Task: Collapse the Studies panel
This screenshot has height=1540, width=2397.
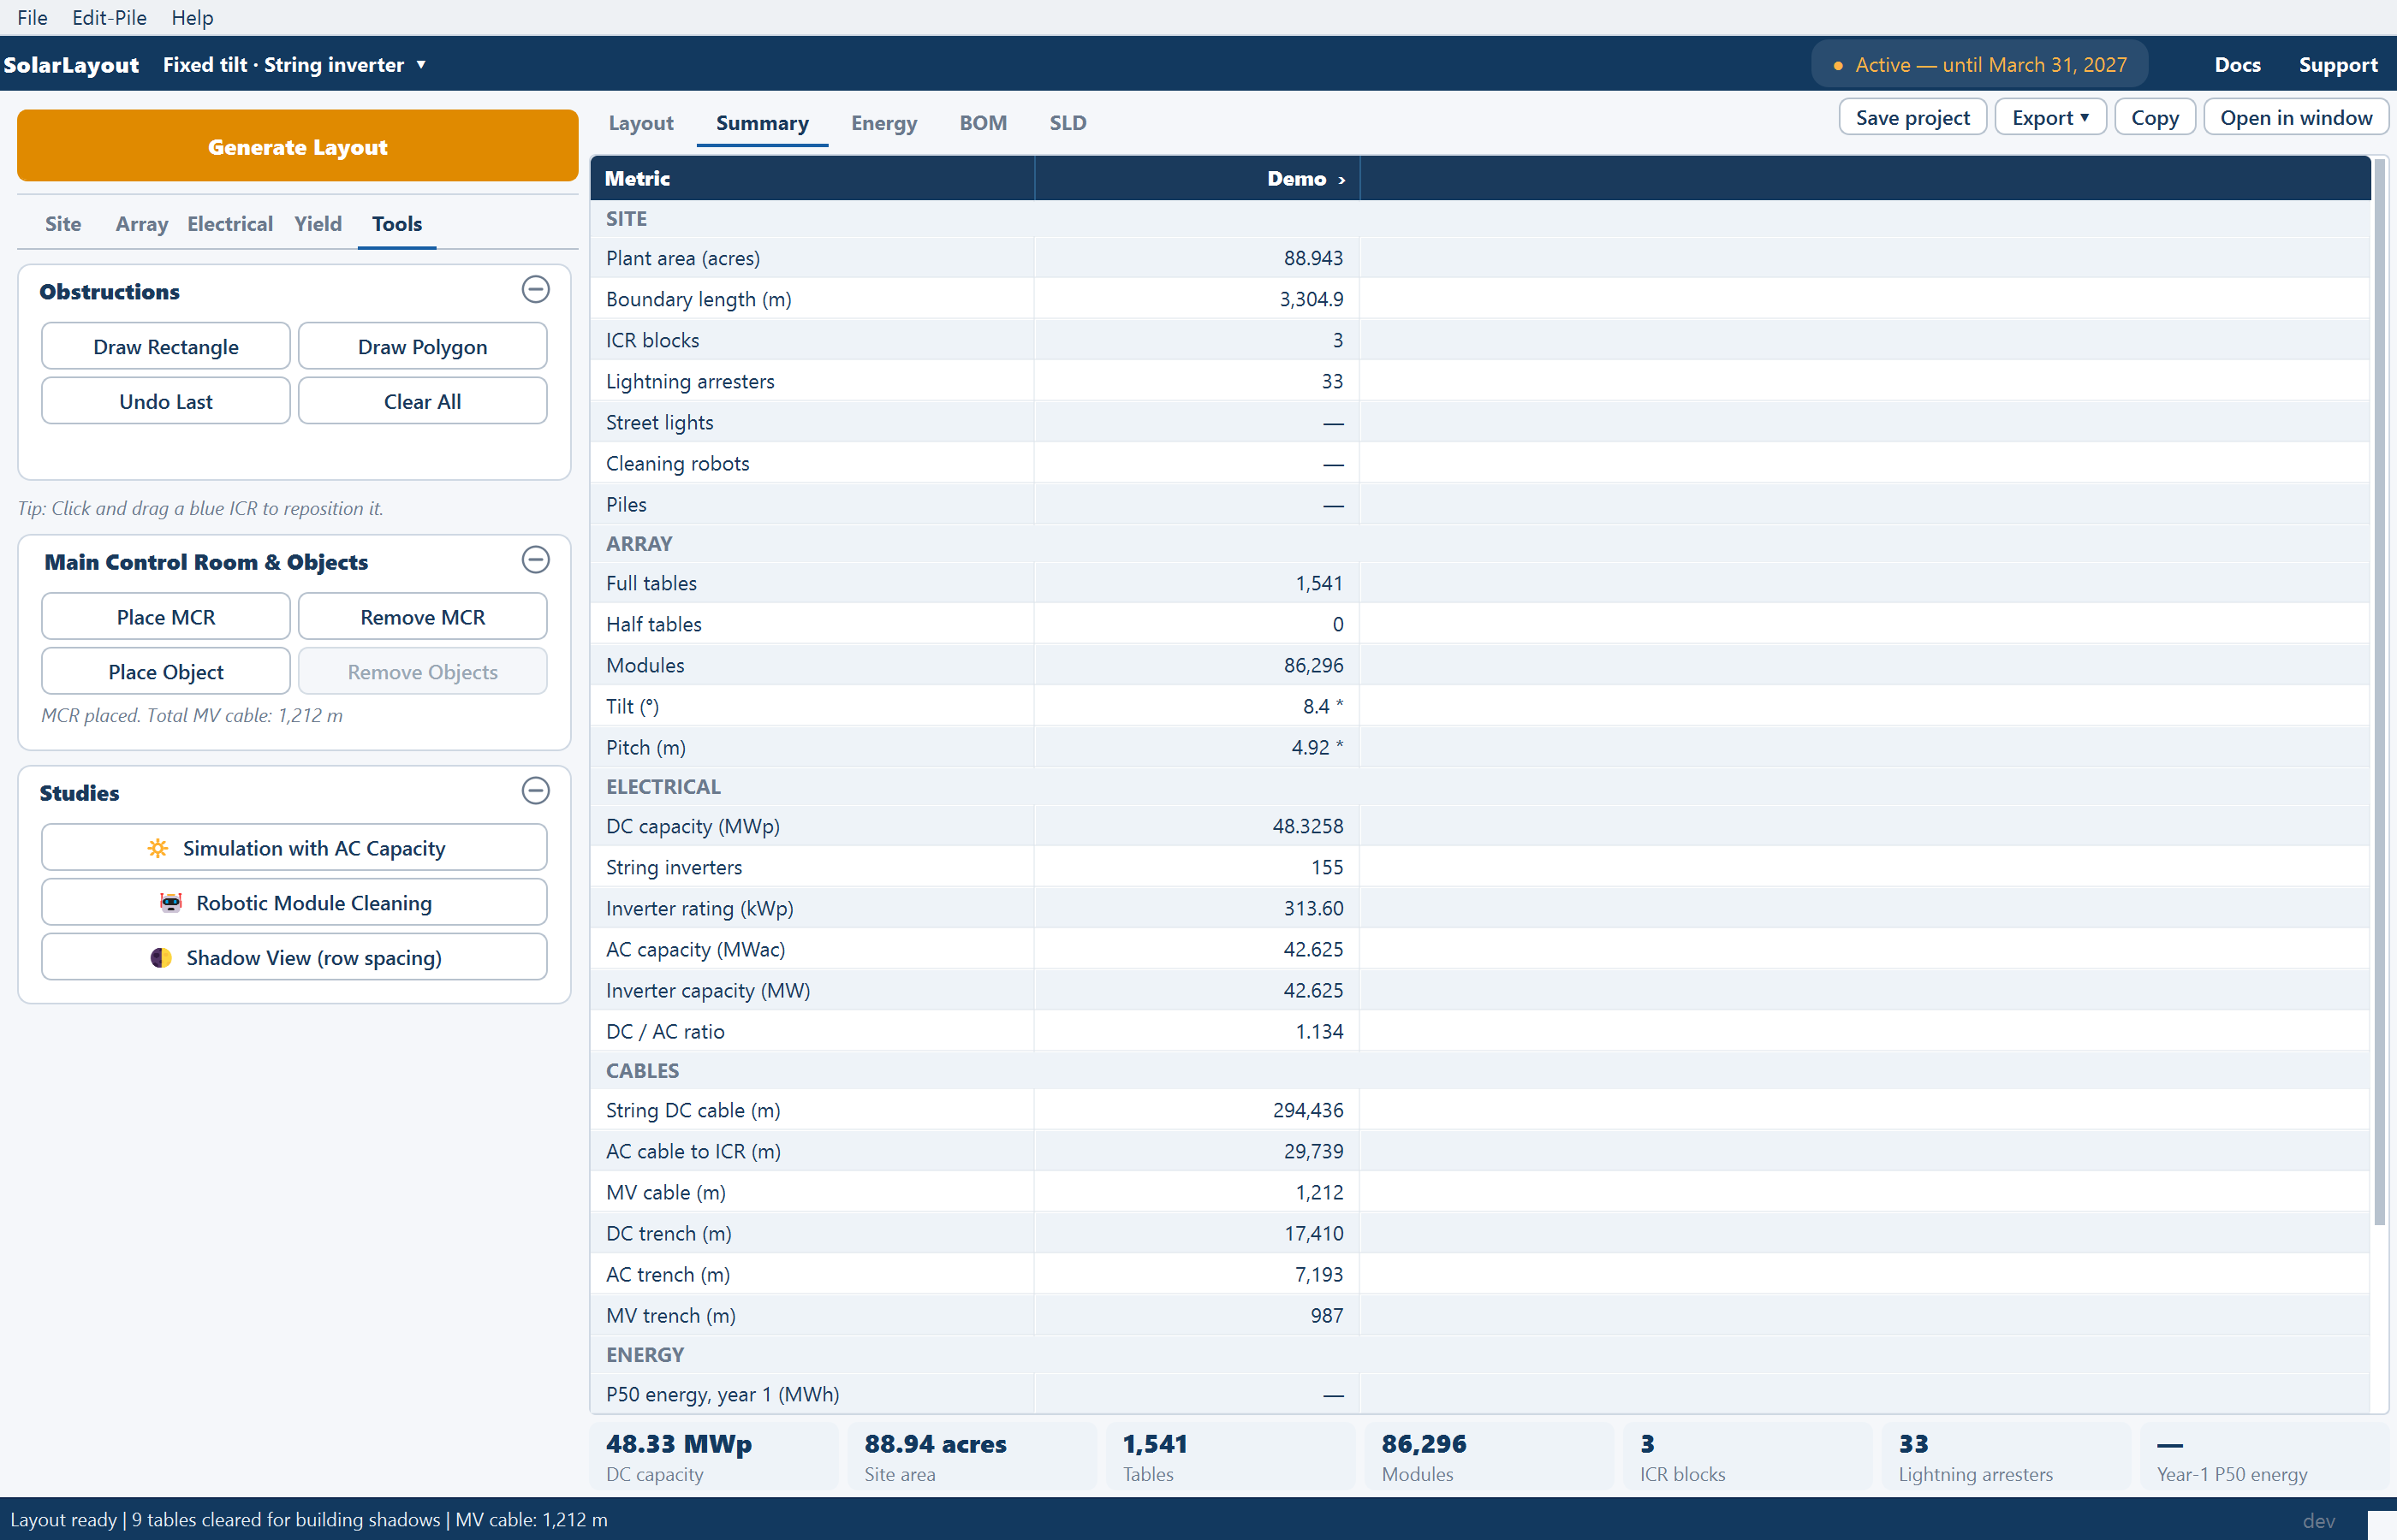Action: [x=535, y=791]
